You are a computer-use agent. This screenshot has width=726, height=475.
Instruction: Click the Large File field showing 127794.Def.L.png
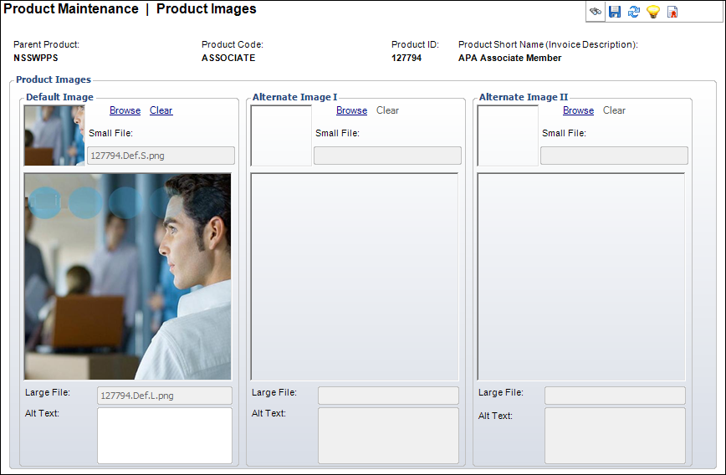[165, 396]
